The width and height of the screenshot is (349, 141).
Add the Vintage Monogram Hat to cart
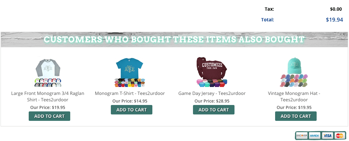point(296,116)
